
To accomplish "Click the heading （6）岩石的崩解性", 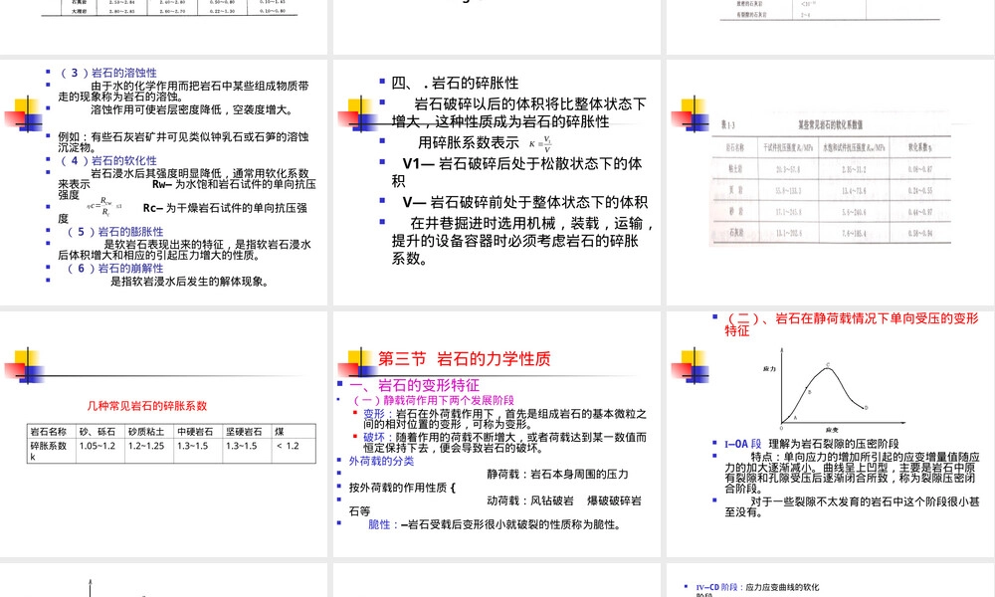I will pyautogui.click(x=114, y=268).
